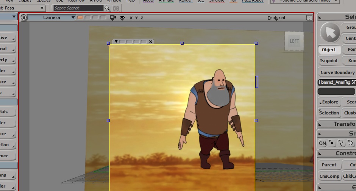Click the middle-left blue crop handle
Image resolution: width=356 pixels, height=191 pixels.
[x=108, y=121]
